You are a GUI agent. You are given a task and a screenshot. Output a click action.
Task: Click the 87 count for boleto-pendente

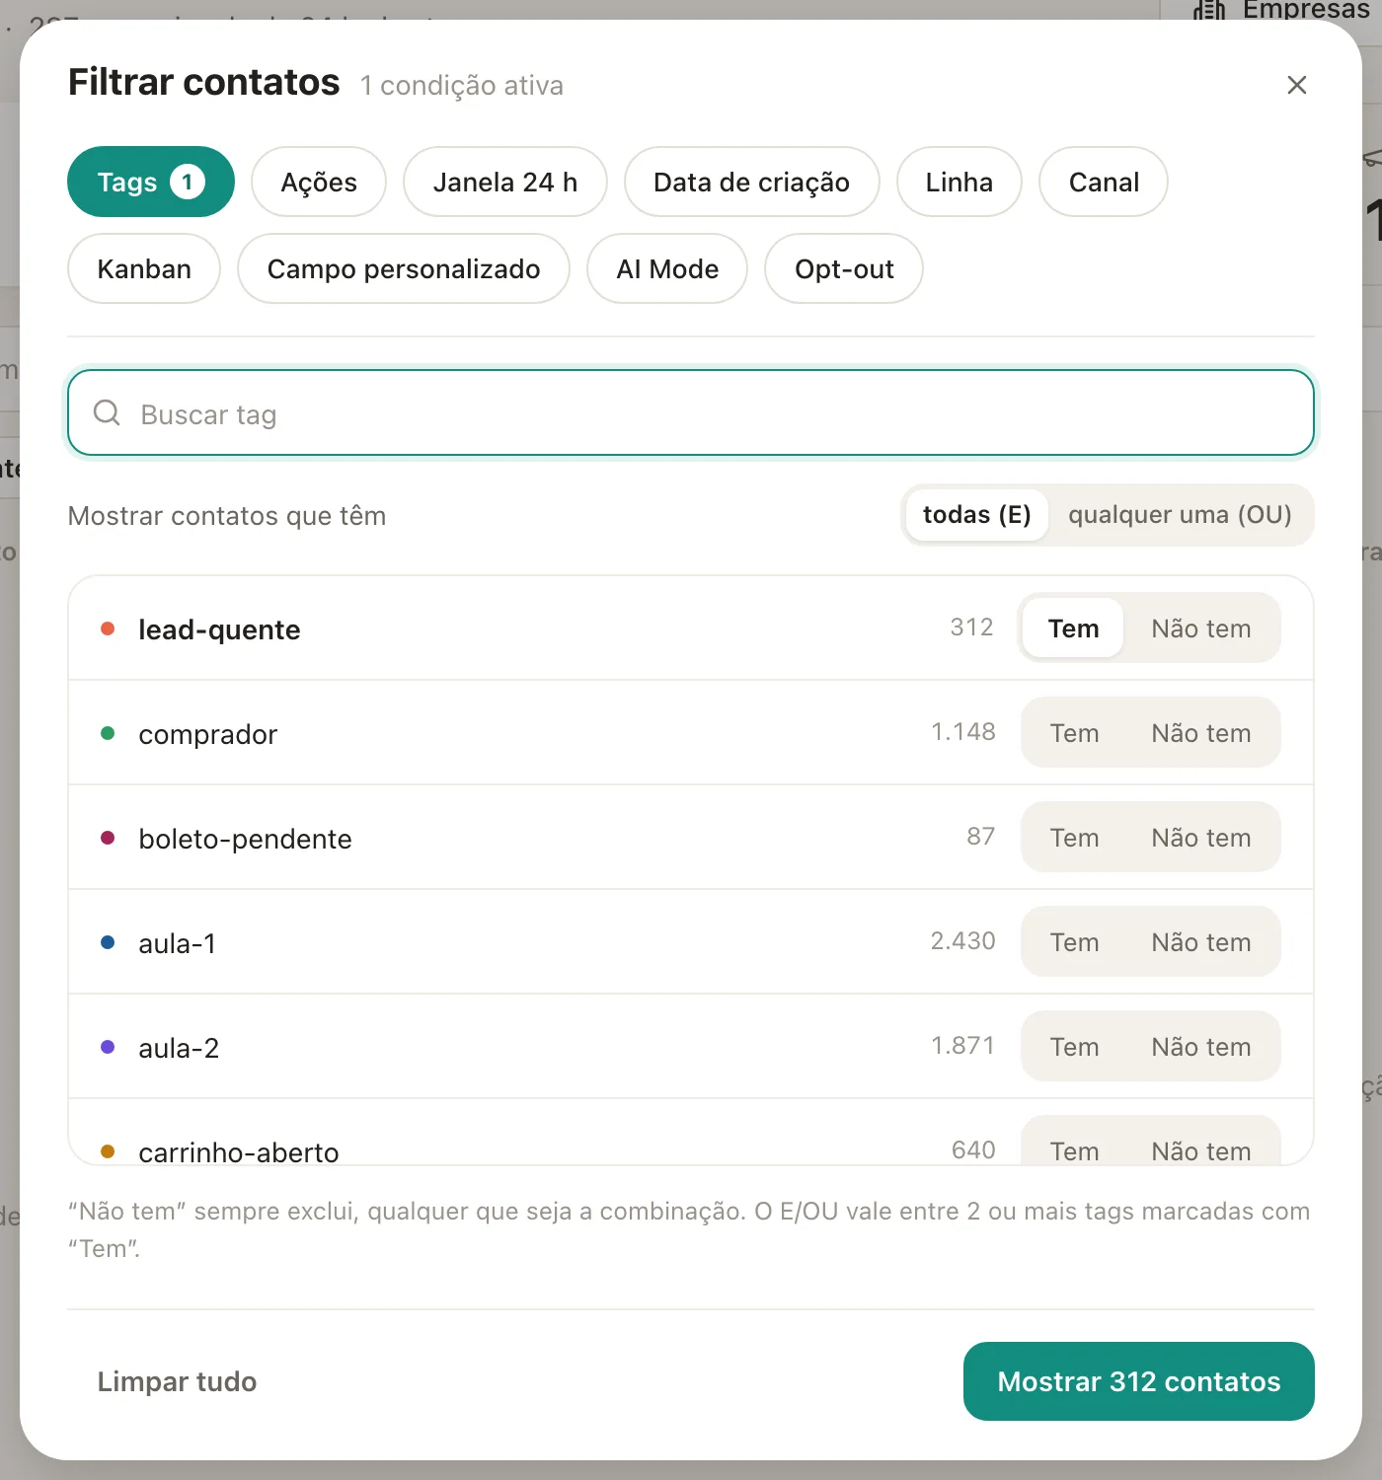[980, 836]
